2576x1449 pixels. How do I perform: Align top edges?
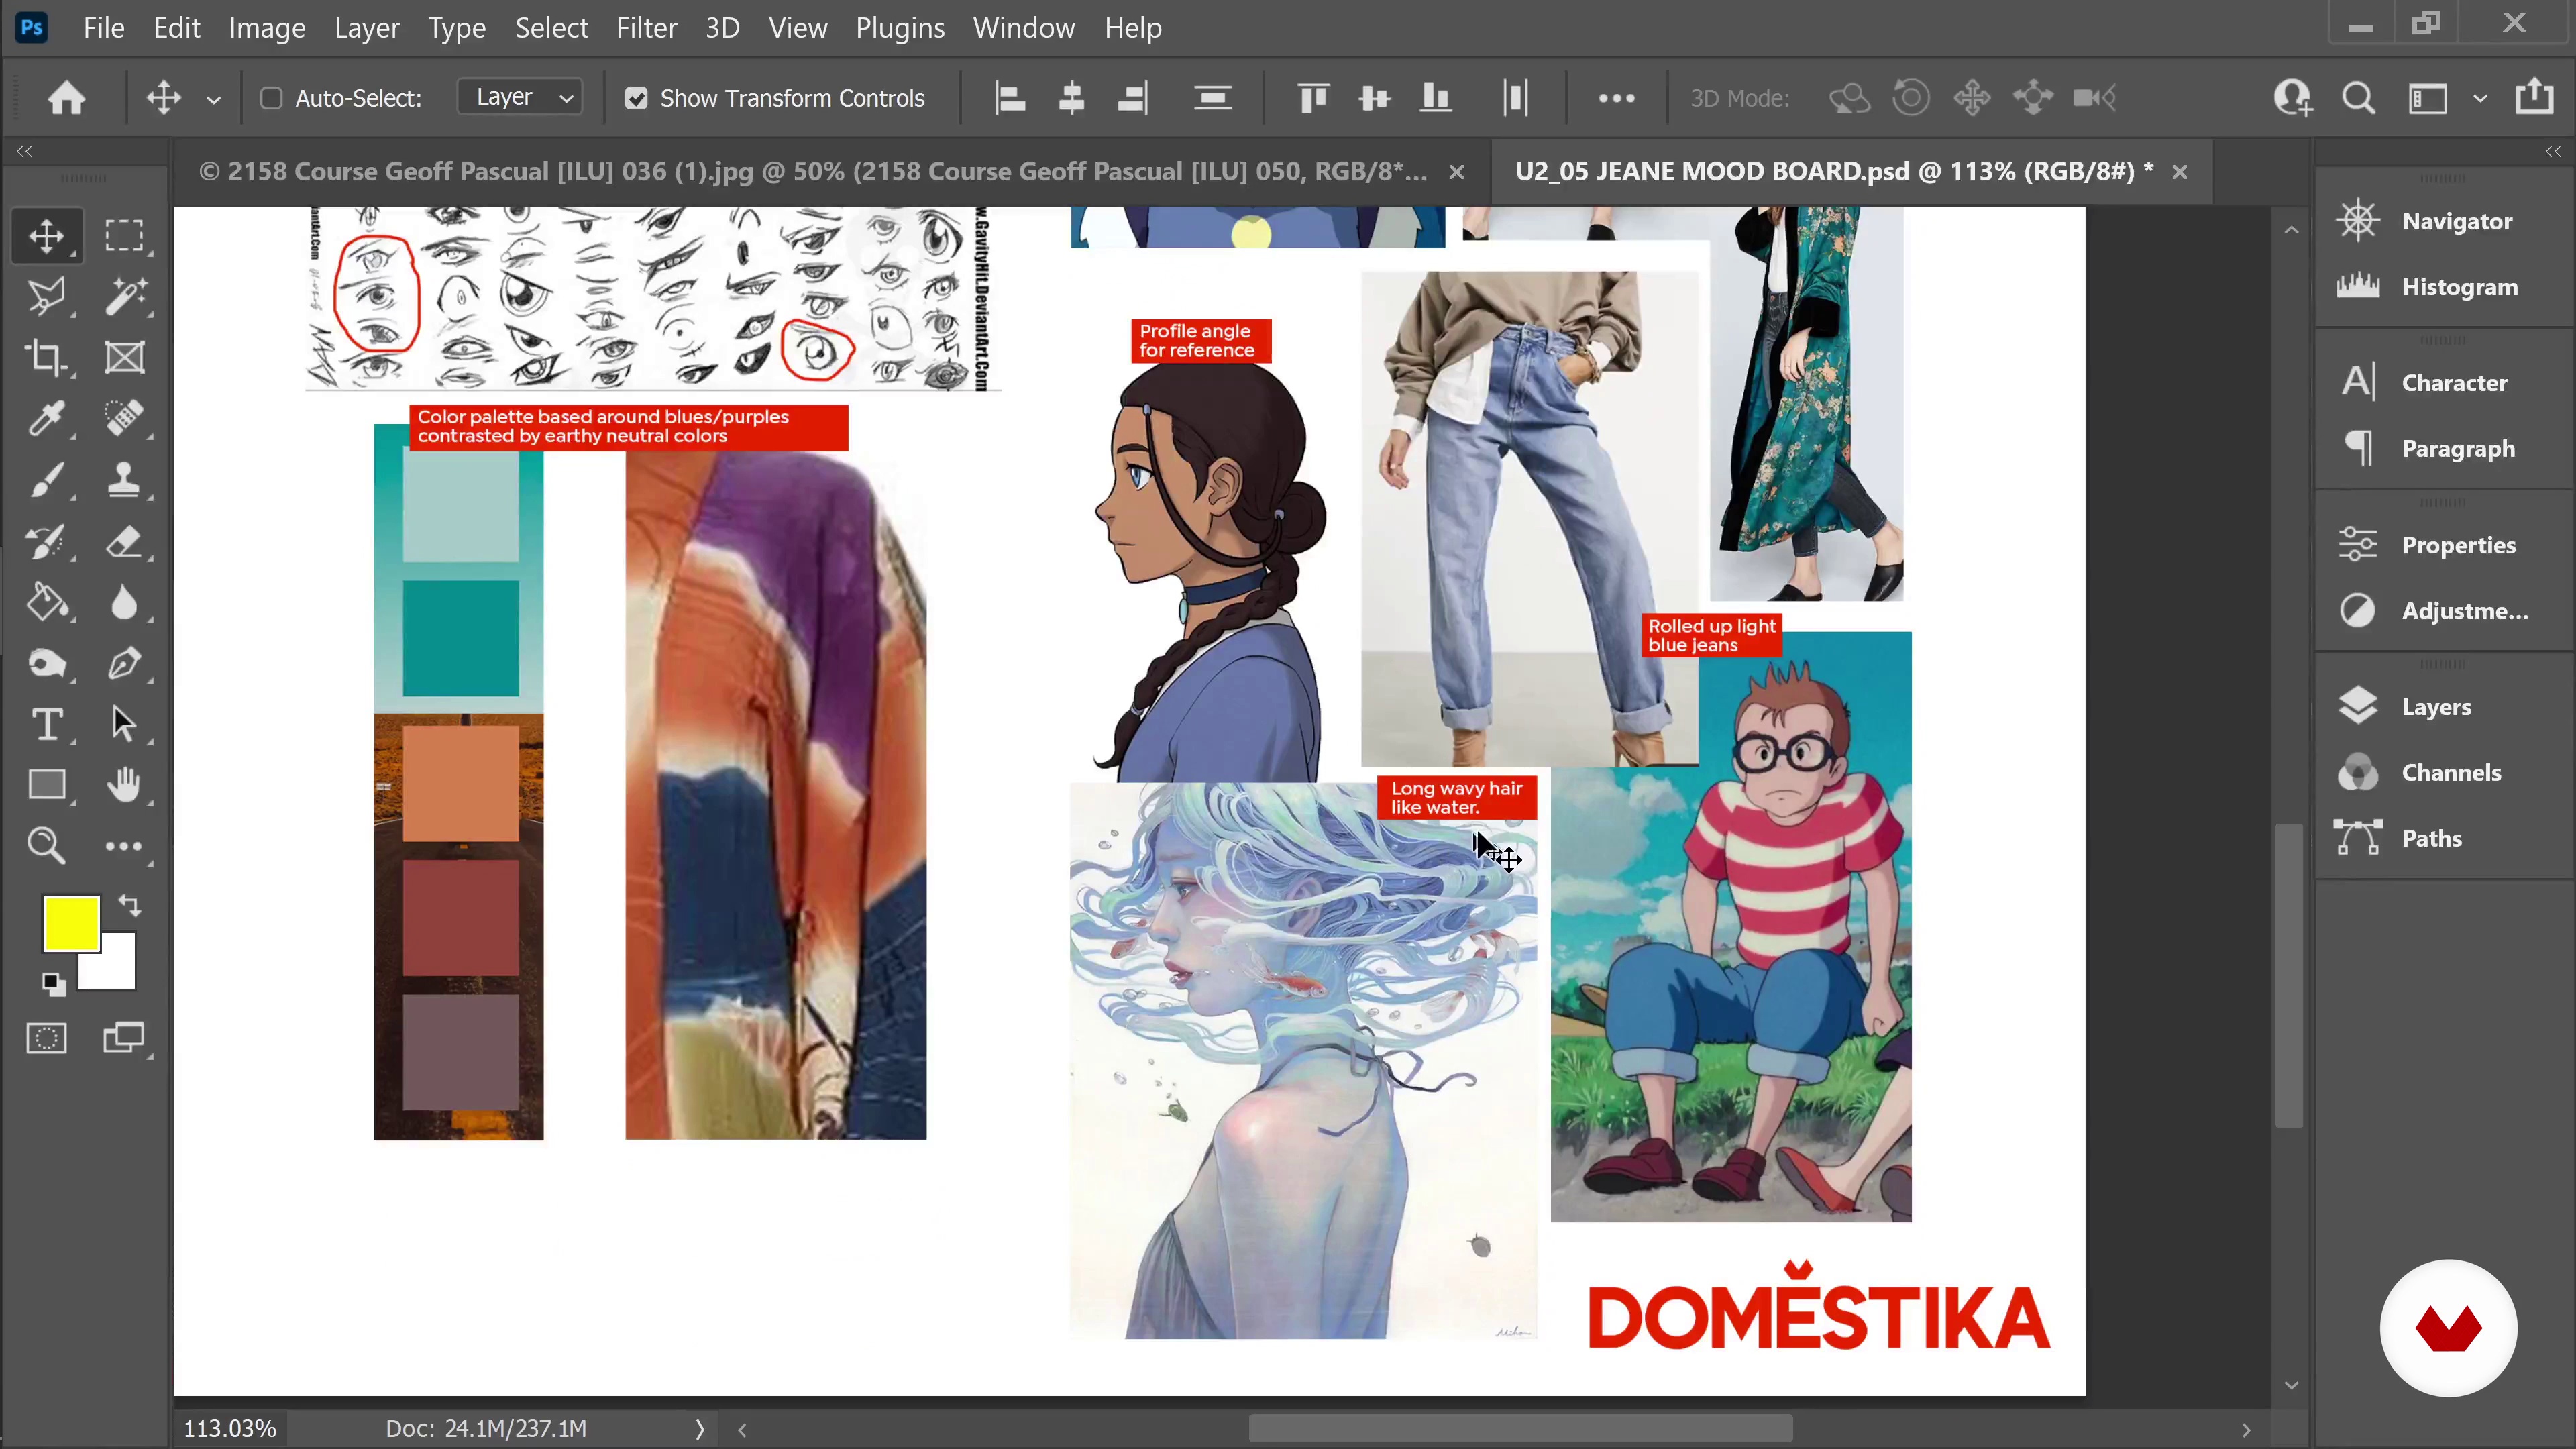[x=1313, y=98]
